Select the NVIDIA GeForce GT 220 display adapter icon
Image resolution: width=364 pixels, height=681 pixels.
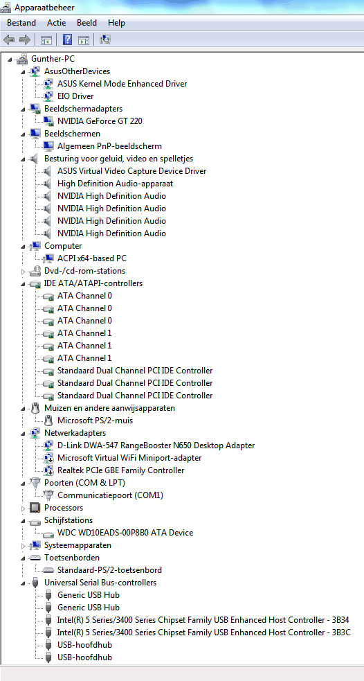48,121
